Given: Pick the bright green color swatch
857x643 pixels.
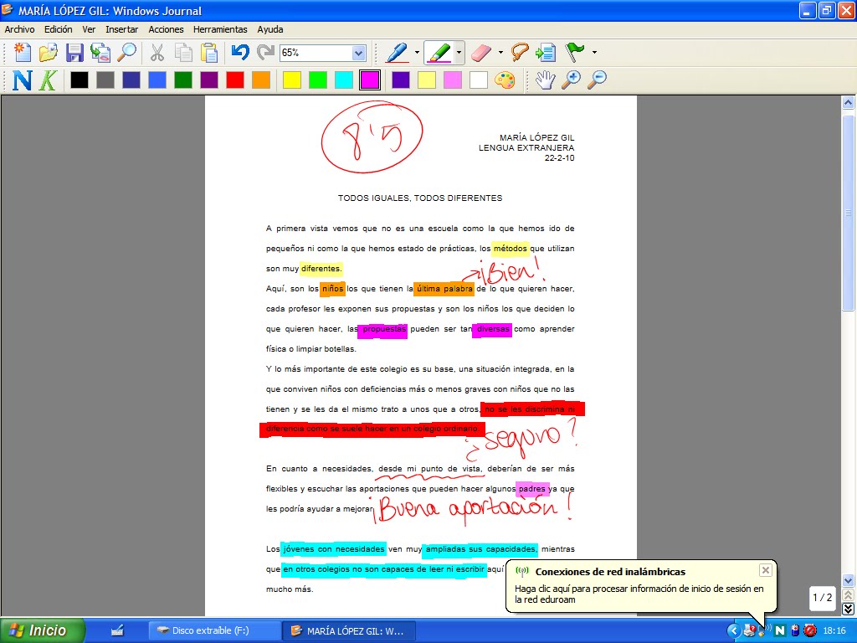Looking at the screenshot, I should click(x=317, y=80).
